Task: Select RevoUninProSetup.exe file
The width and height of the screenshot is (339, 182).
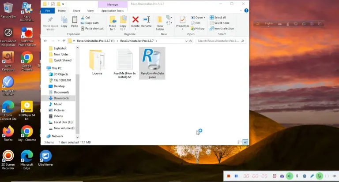Action: coord(152,63)
